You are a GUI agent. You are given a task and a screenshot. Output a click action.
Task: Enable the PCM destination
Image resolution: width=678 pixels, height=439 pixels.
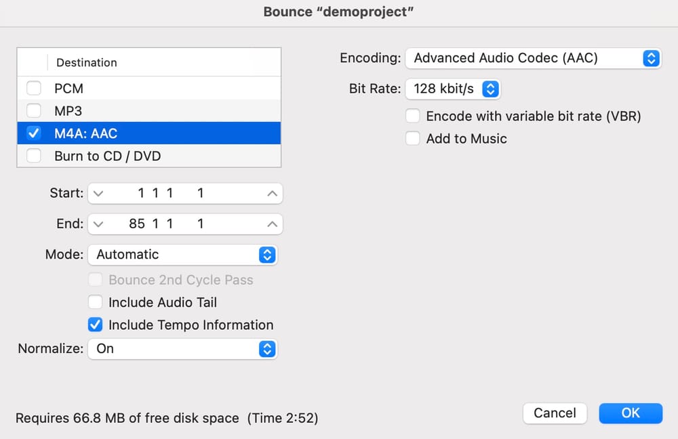34,87
